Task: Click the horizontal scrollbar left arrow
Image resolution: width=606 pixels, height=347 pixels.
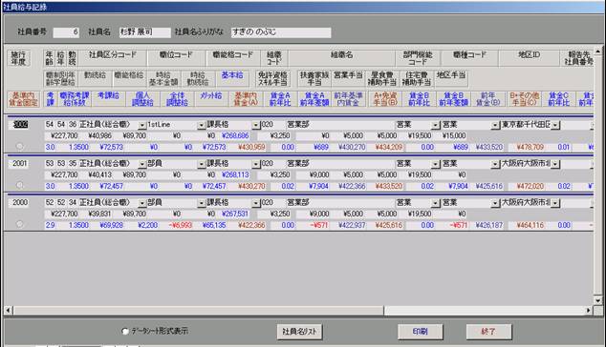Action: (8, 310)
